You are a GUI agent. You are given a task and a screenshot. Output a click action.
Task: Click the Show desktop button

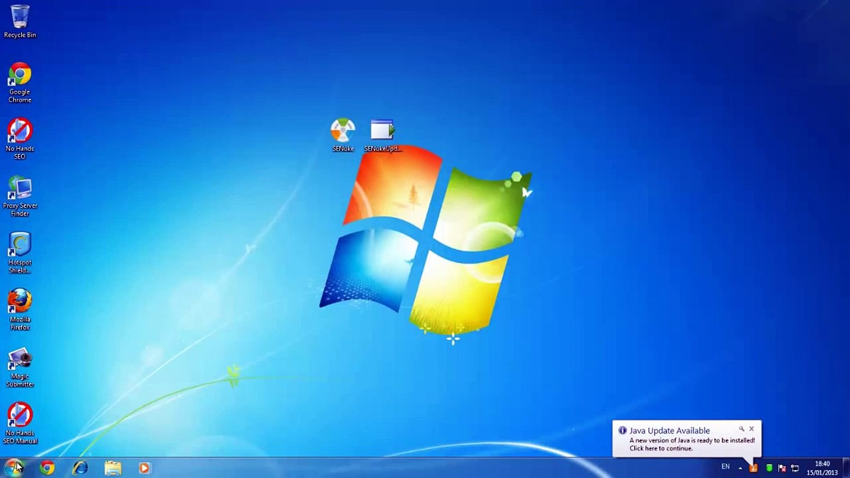click(x=845, y=468)
